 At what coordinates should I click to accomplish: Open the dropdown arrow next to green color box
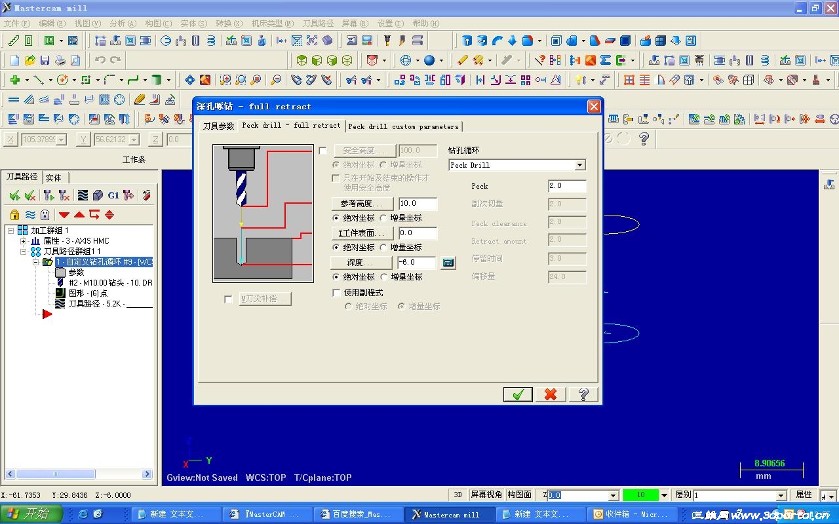coord(664,495)
